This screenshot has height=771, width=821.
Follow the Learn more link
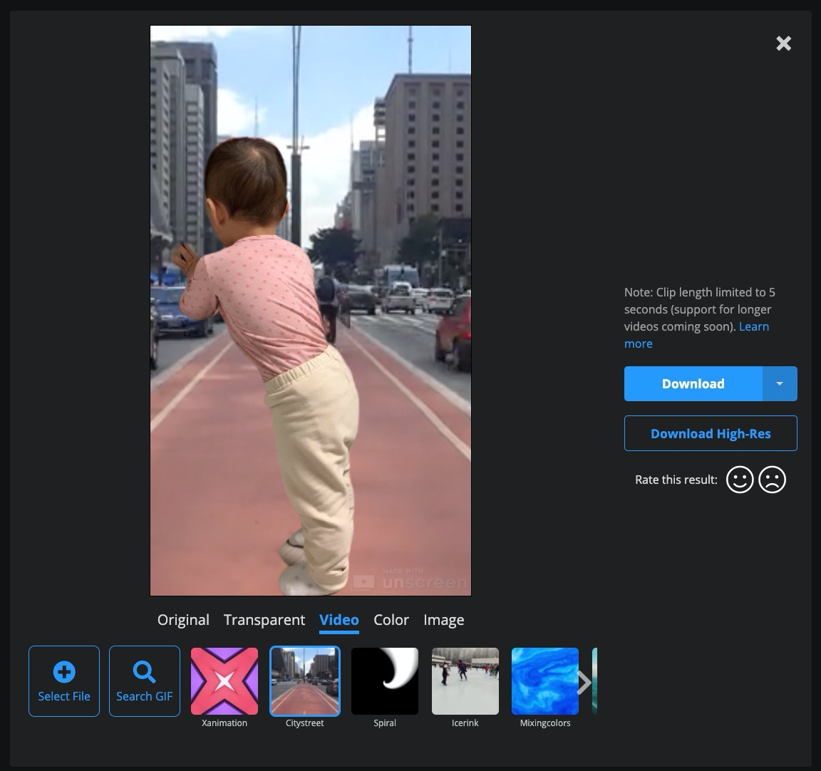click(753, 326)
